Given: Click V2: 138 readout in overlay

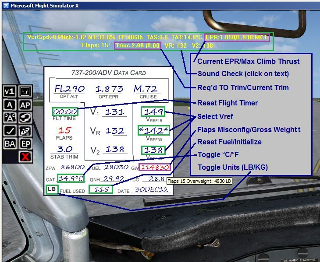Looking at the screenshot, I should [202, 45].
